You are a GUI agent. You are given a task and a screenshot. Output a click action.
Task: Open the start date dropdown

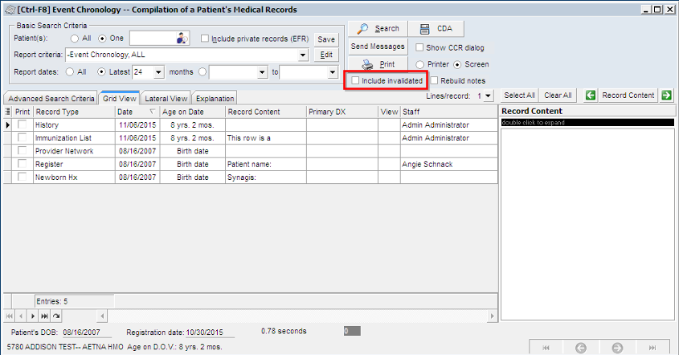[x=262, y=71]
